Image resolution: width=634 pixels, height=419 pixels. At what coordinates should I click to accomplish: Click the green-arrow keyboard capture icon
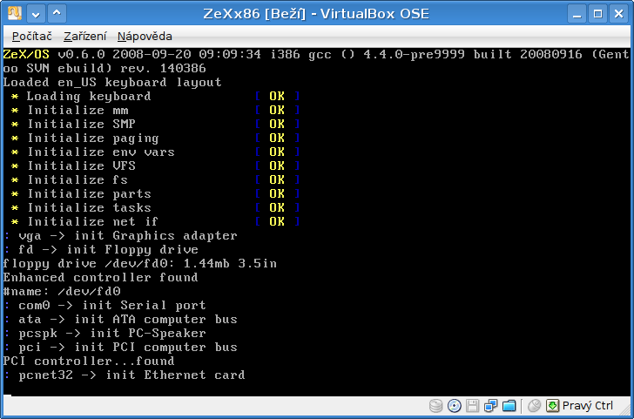pyautogui.click(x=552, y=406)
